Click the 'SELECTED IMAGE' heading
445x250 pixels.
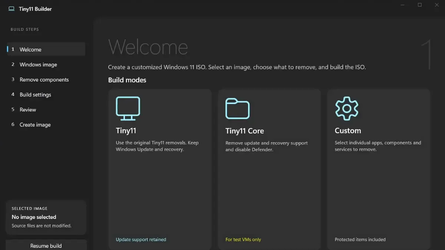[30, 209]
